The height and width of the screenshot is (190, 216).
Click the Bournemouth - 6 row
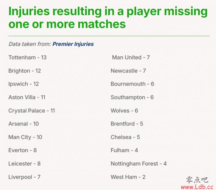coord(132,84)
